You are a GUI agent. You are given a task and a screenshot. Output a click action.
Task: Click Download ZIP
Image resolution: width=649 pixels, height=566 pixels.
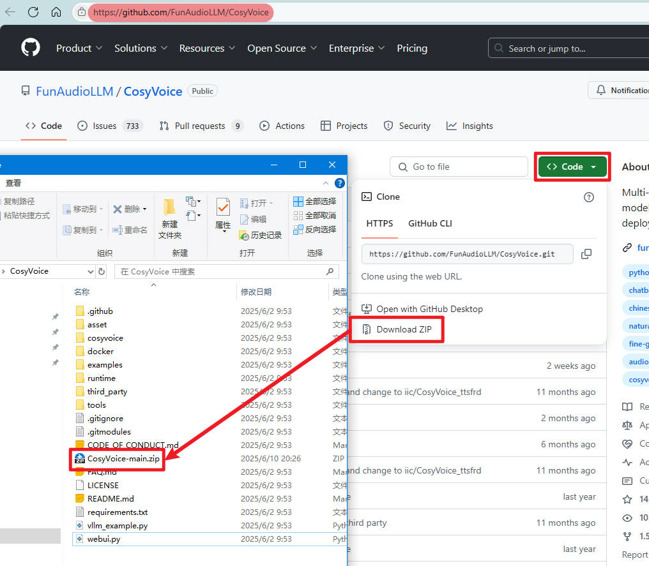point(397,329)
